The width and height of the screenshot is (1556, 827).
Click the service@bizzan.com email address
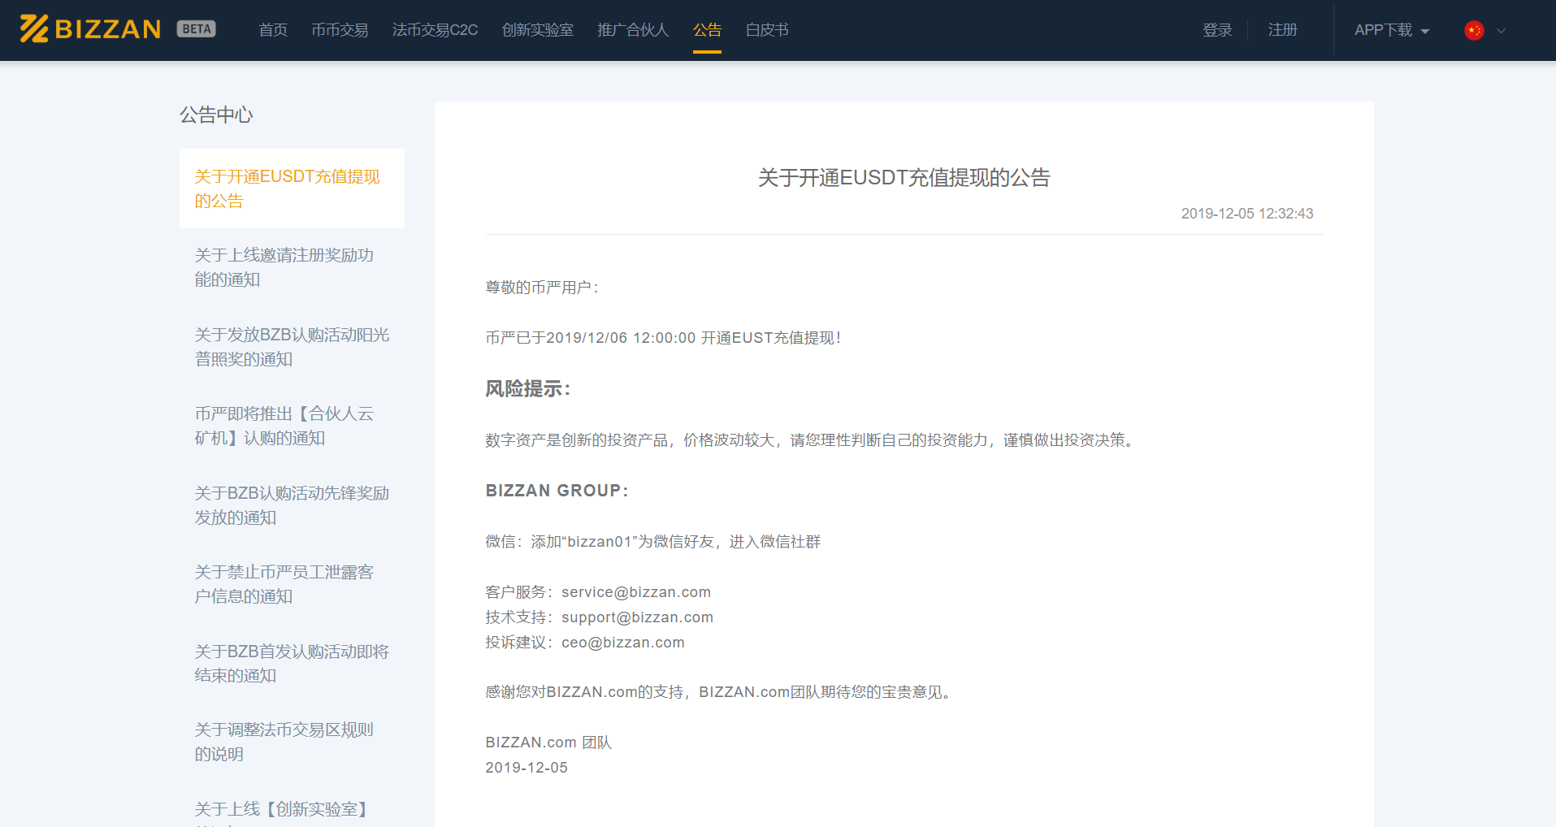coord(635,591)
